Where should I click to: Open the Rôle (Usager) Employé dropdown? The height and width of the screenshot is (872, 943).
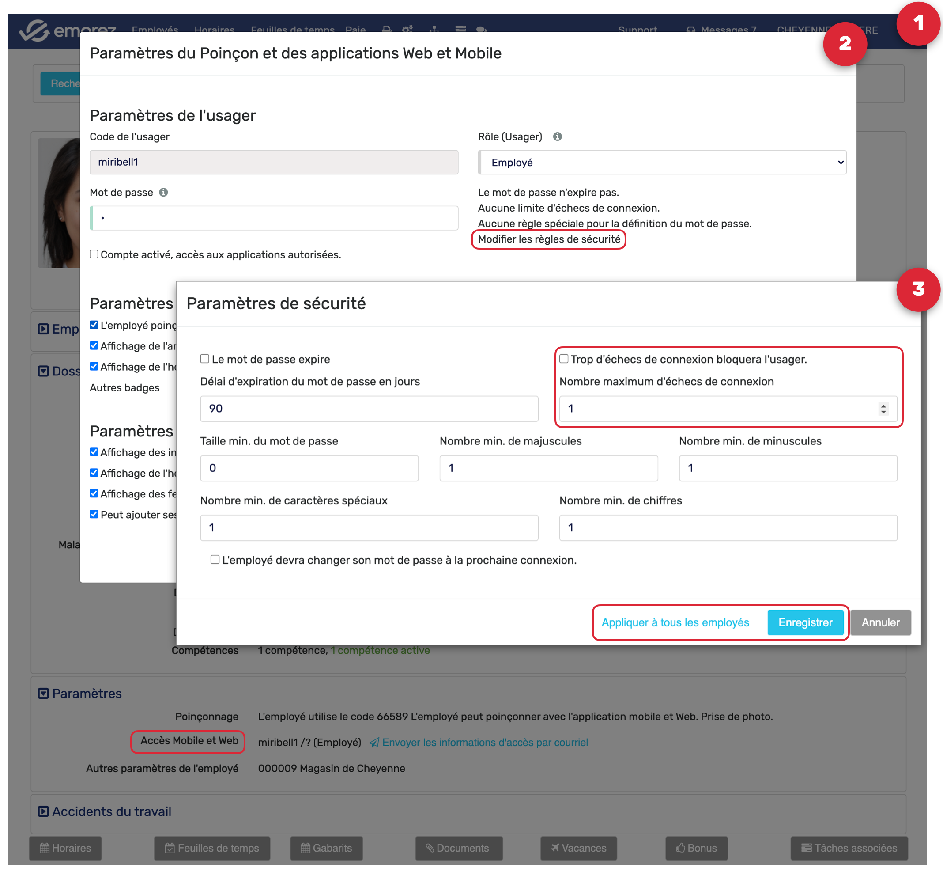(x=662, y=163)
